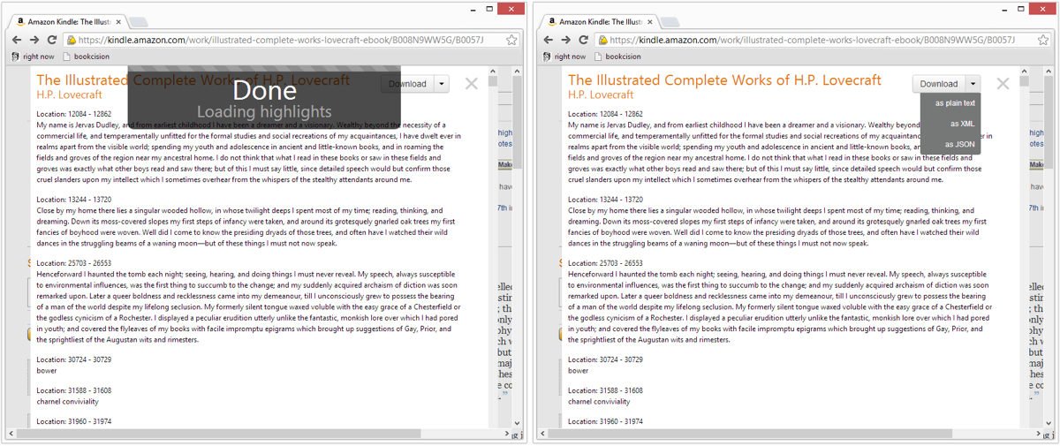Go forward in the left browser window
The height and width of the screenshot is (446, 1060).
(x=34, y=40)
